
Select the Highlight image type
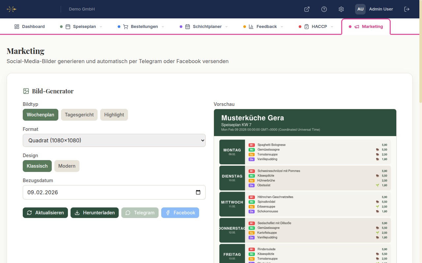[114, 115]
